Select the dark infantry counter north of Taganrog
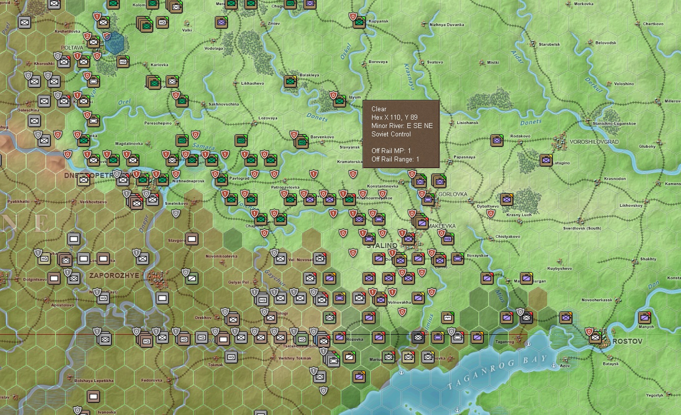Image resolution: width=681 pixels, height=415 pixels. (526, 318)
